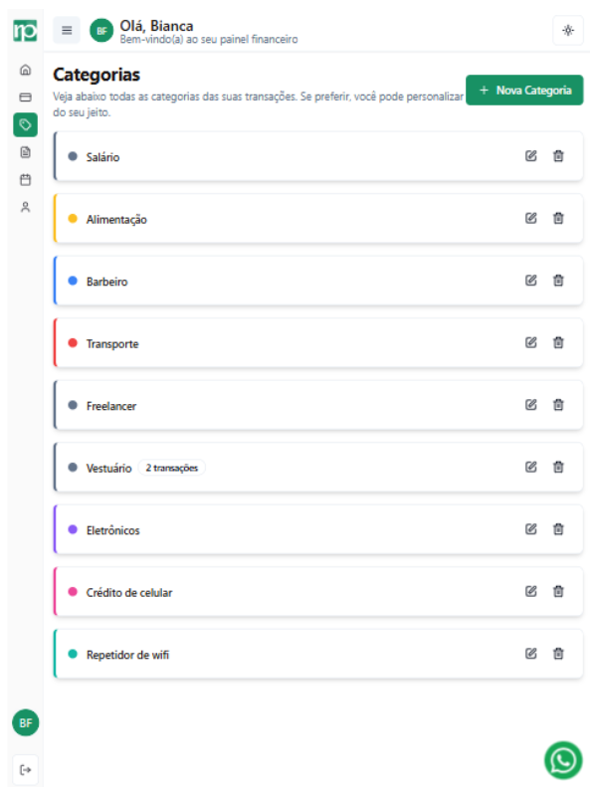Click the Nova Categoria button
Image resolution: width=597 pixels, height=796 pixels.
click(524, 90)
